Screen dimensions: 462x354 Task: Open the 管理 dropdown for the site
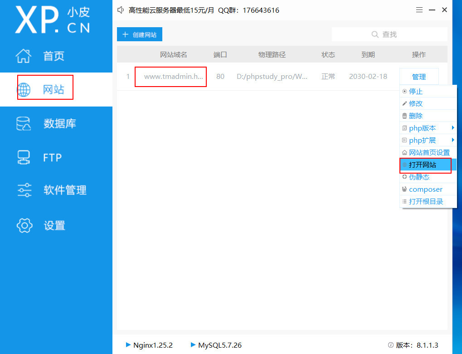pos(418,77)
